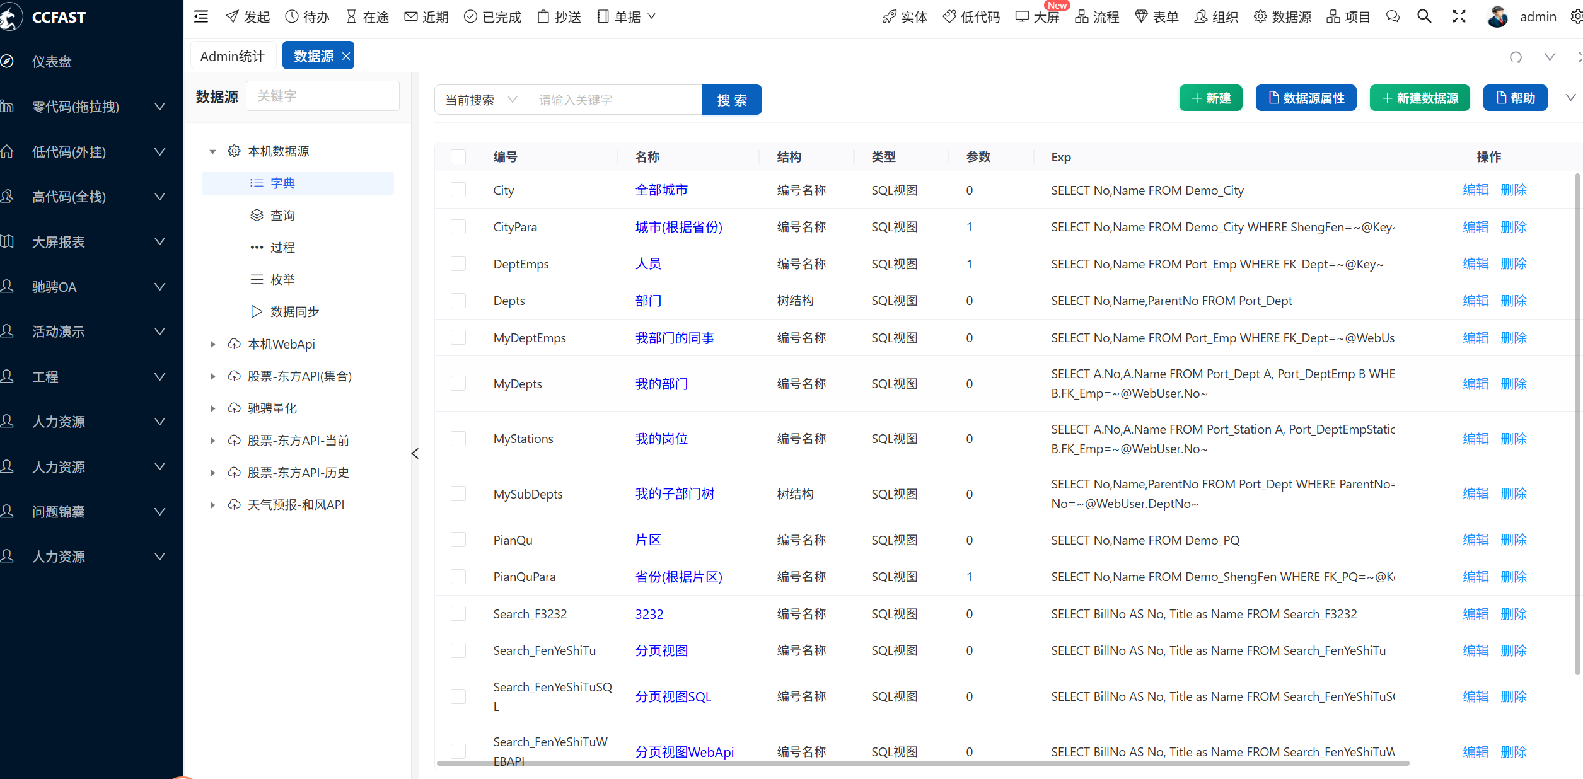
Task: Open 低代码 in top navigation
Action: (x=971, y=17)
